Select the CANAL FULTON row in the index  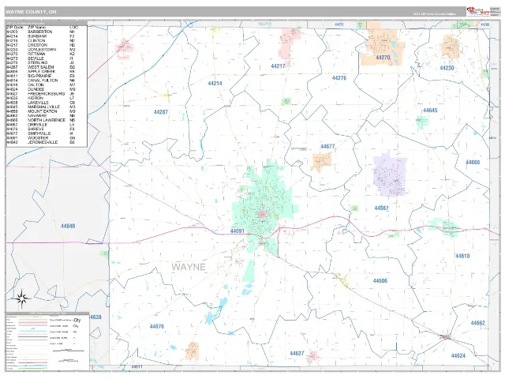(41, 81)
